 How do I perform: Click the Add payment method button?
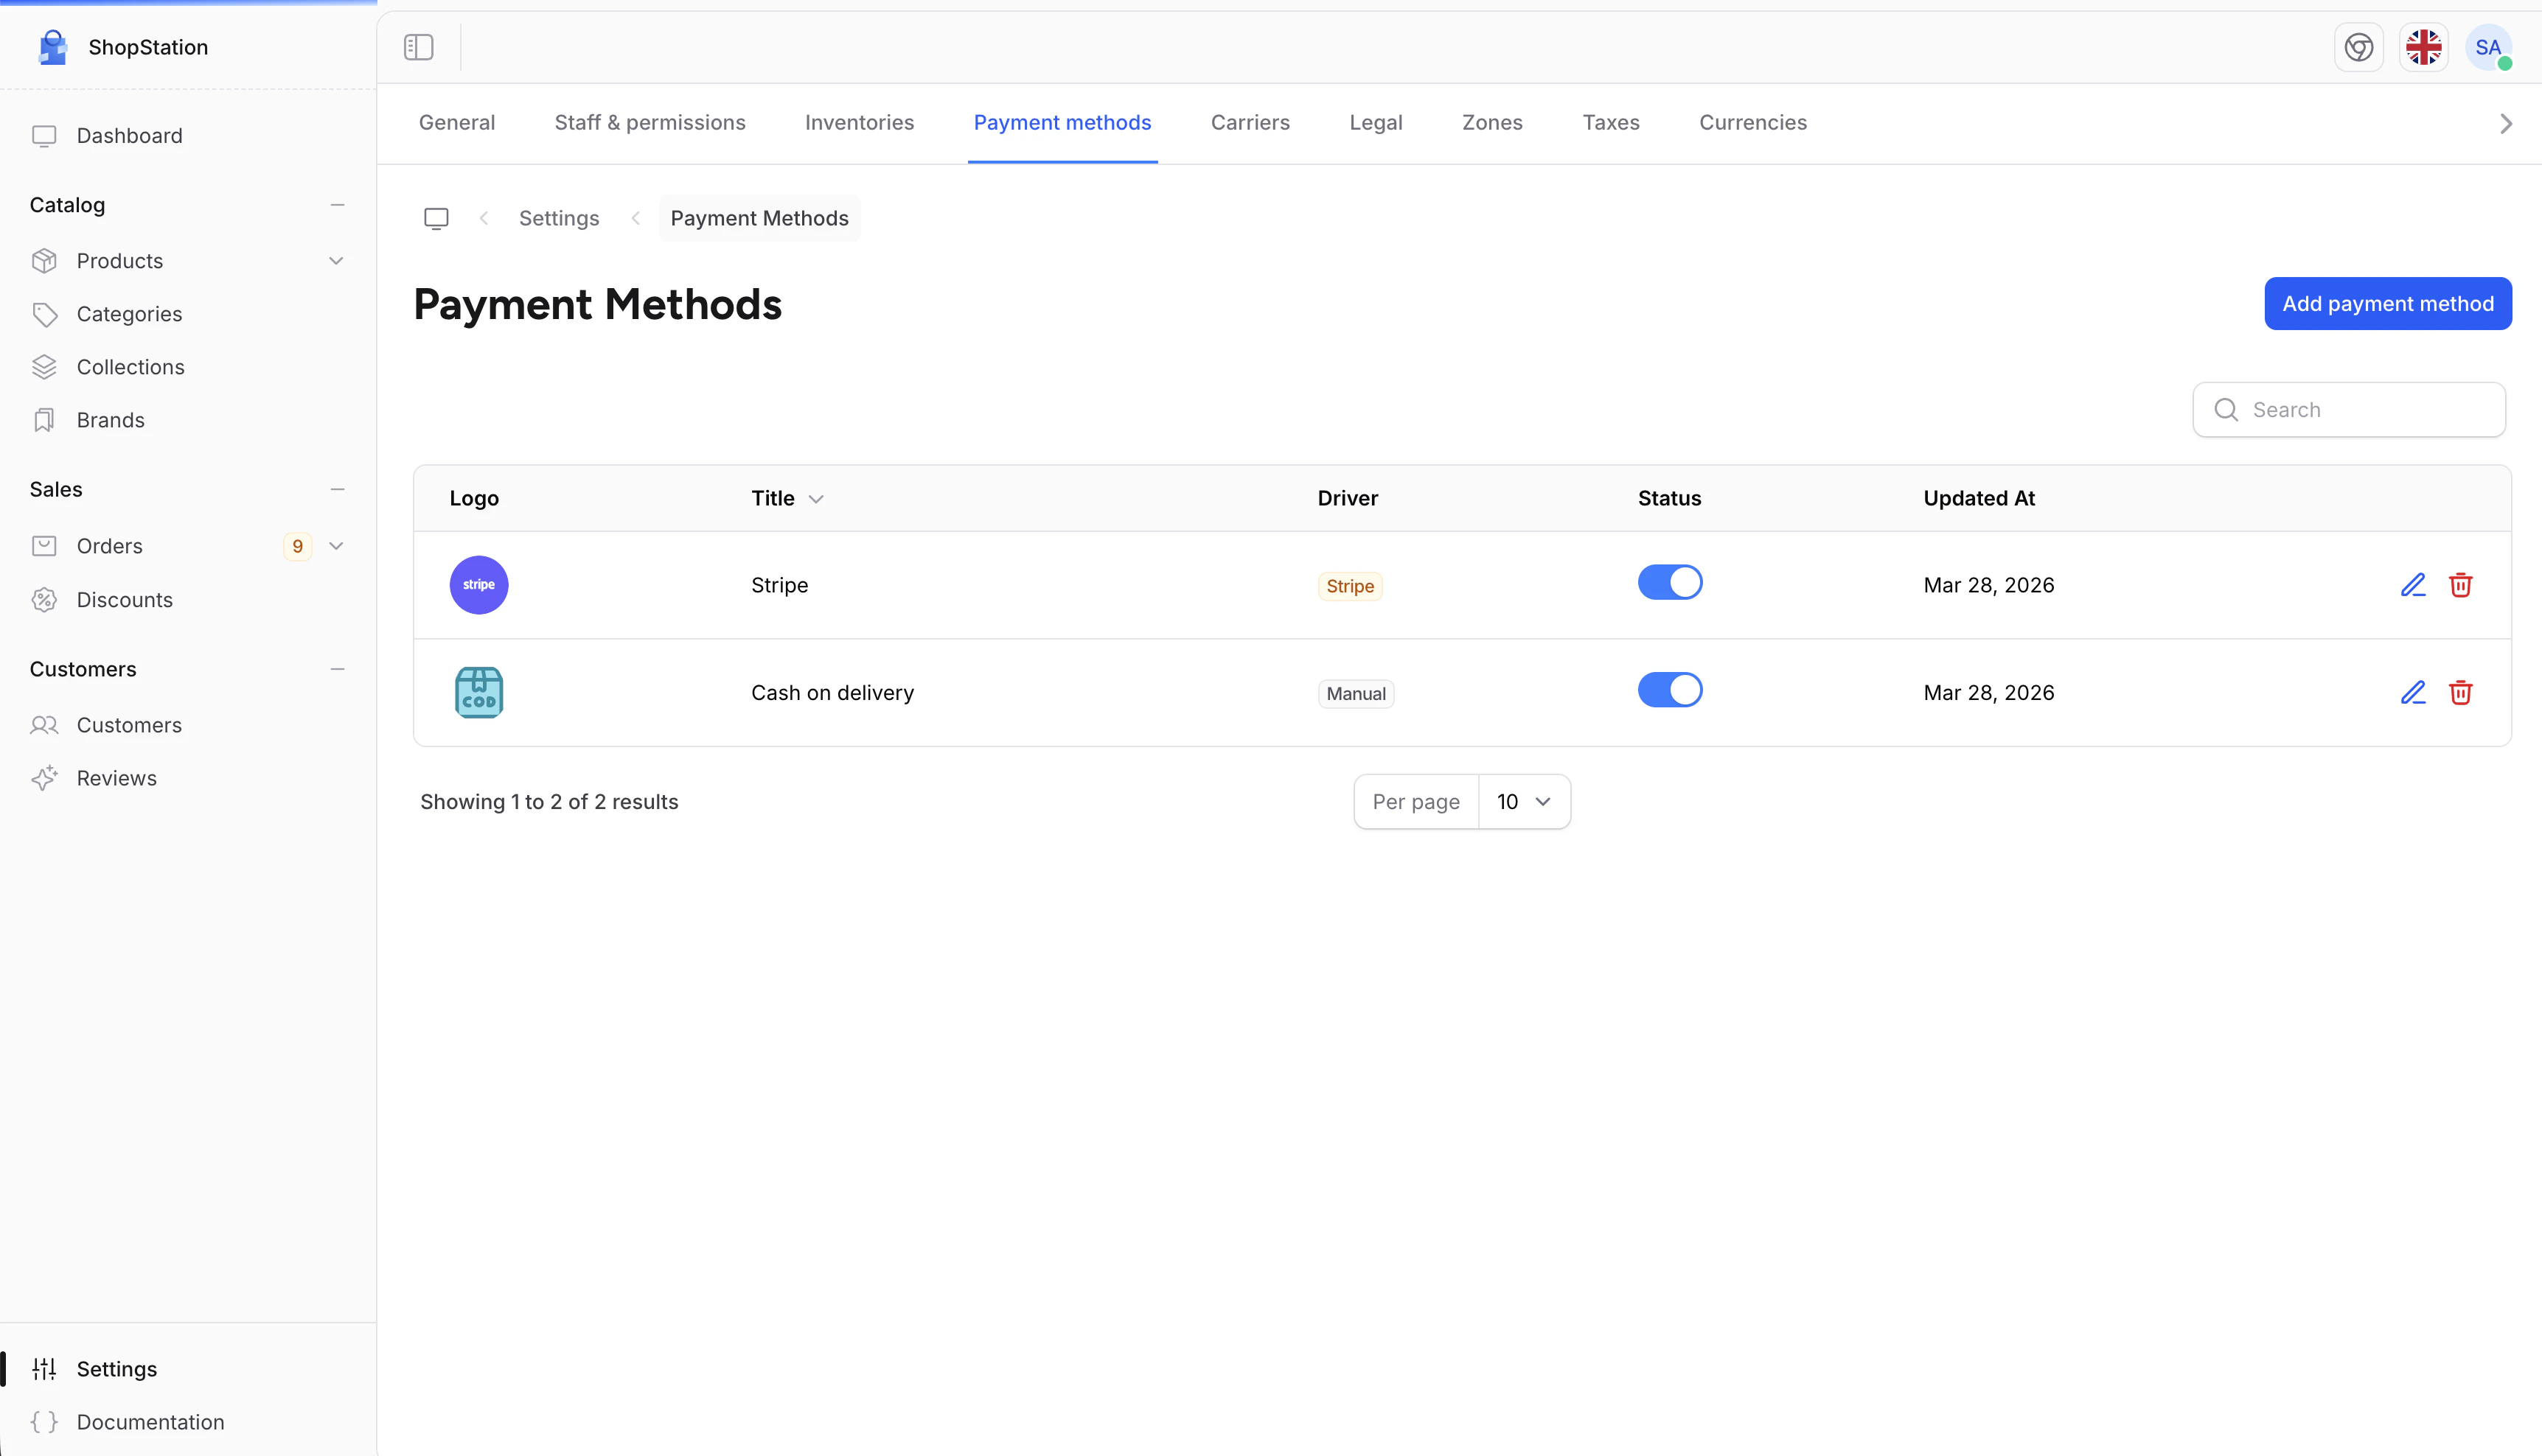pyautogui.click(x=2387, y=303)
